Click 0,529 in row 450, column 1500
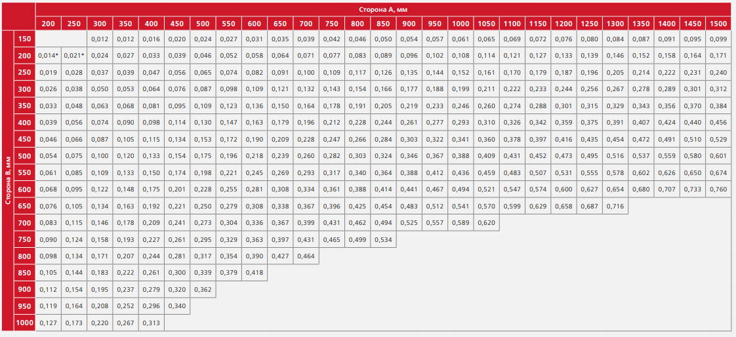Image resolution: width=736 pixels, height=337 pixels. click(718, 140)
